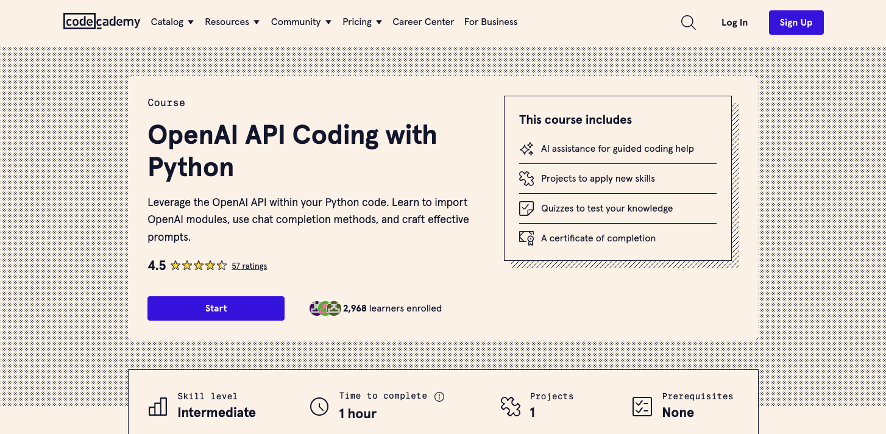Open the search magnifier
The image size is (886, 434).
click(x=688, y=22)
